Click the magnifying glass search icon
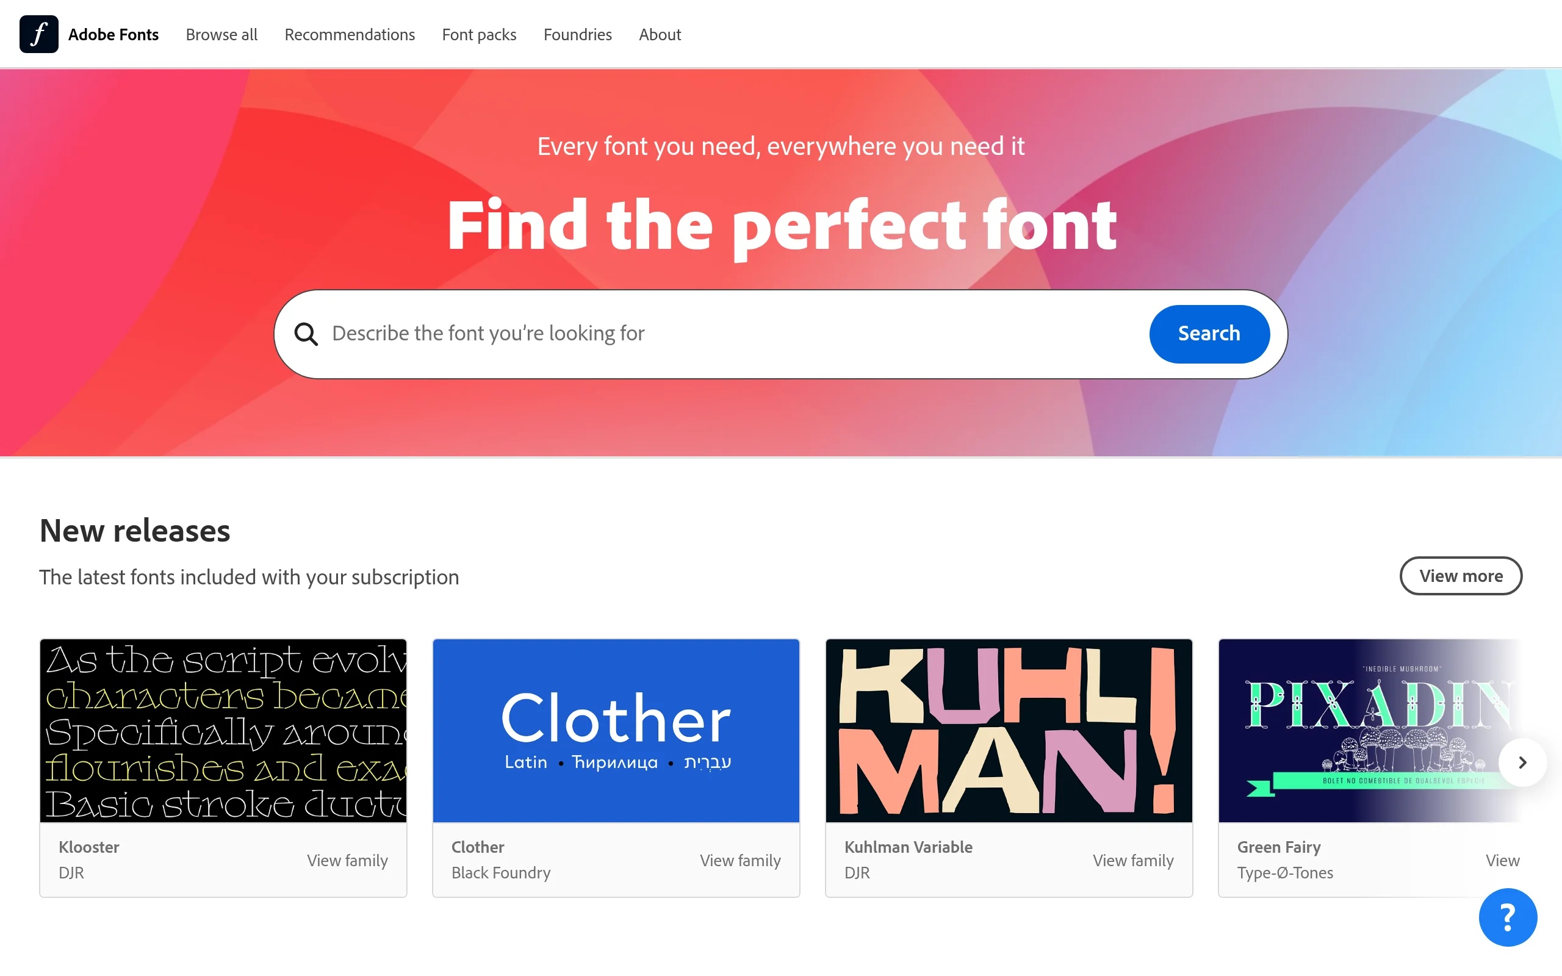This screenshot has width=1562, height=976. tap(306, 334)
